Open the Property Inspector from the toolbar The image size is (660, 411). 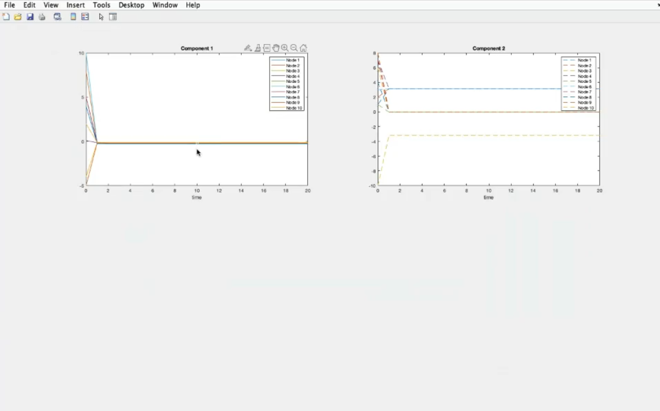click(113, 17)
